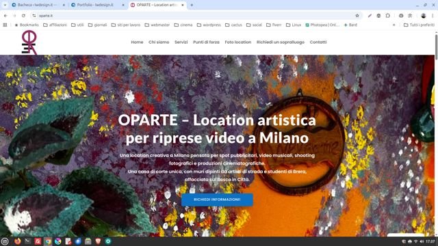The image size is (438, 246).
Task: Reload the oparte.it page
Action: click(23, 16)
